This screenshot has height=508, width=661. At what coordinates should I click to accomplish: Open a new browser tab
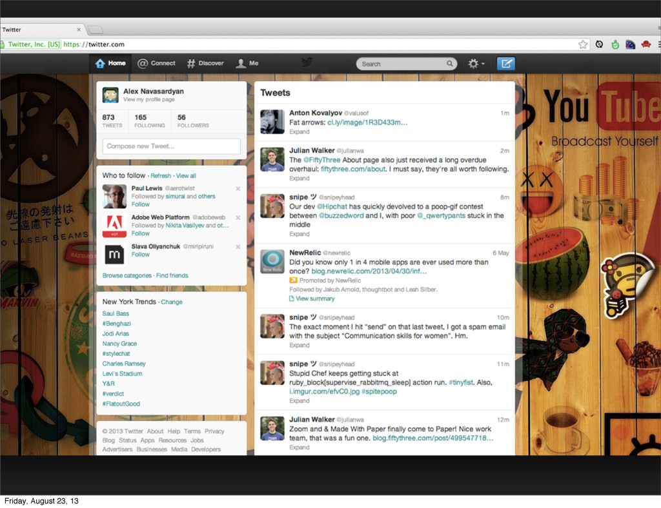click(x=96, y=30)
